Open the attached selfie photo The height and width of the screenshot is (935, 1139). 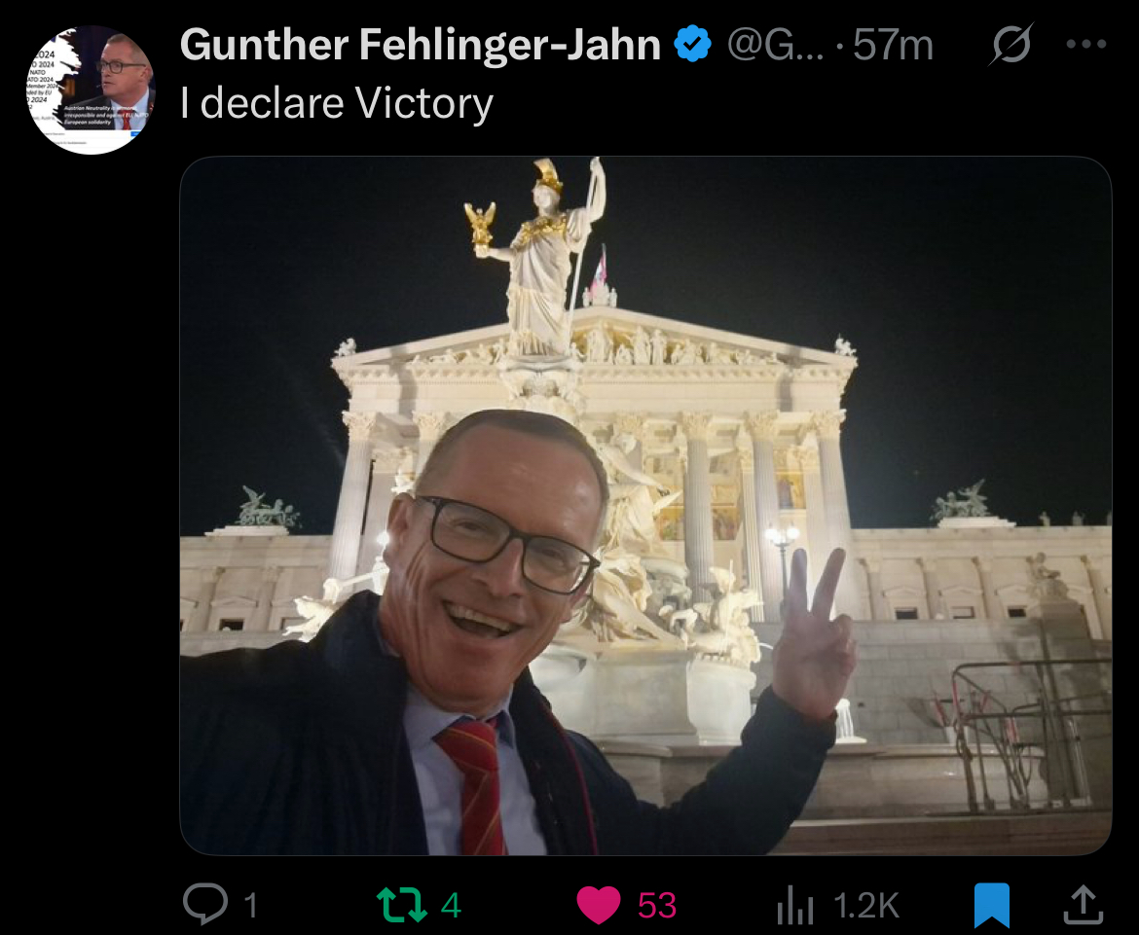click(x=645, y=505)
